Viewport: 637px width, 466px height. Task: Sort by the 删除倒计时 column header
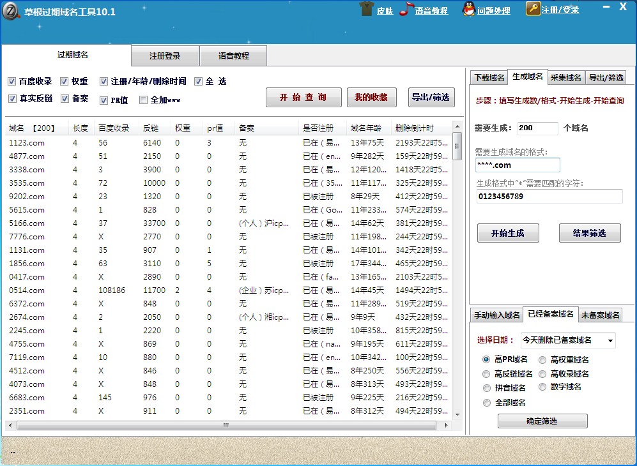[x=421, y=128]
